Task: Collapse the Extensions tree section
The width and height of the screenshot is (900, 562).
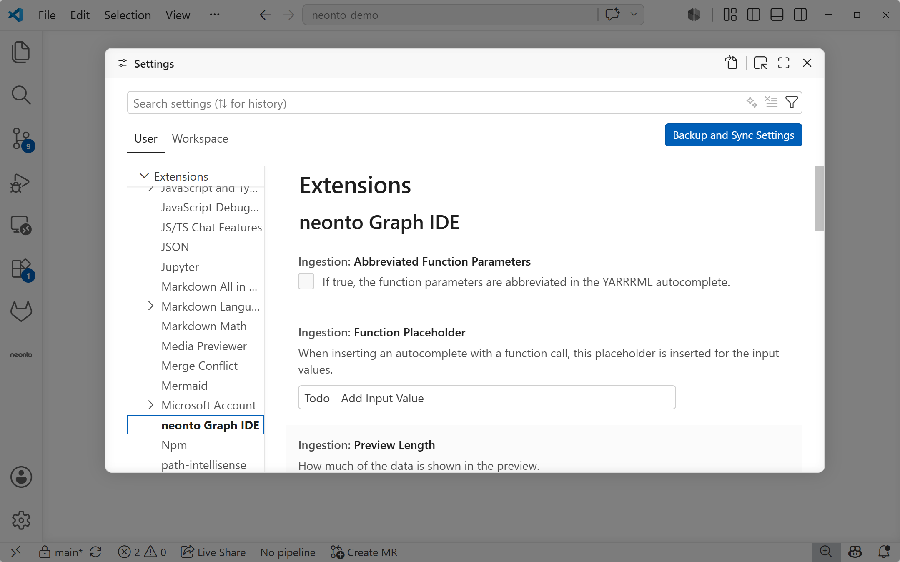Action: [144, 176]
